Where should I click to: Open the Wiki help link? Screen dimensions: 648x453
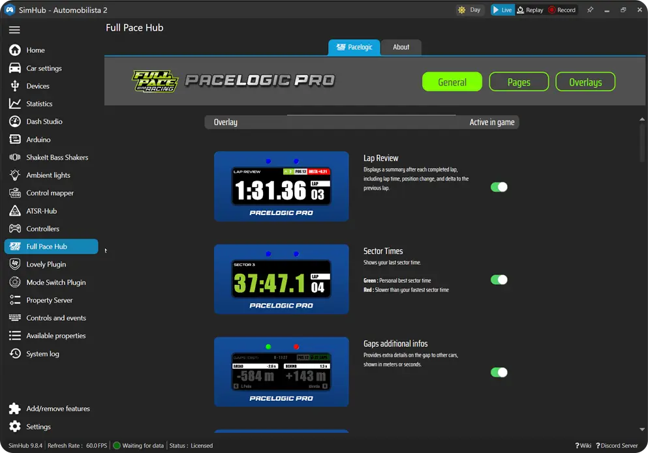(583, 446)
